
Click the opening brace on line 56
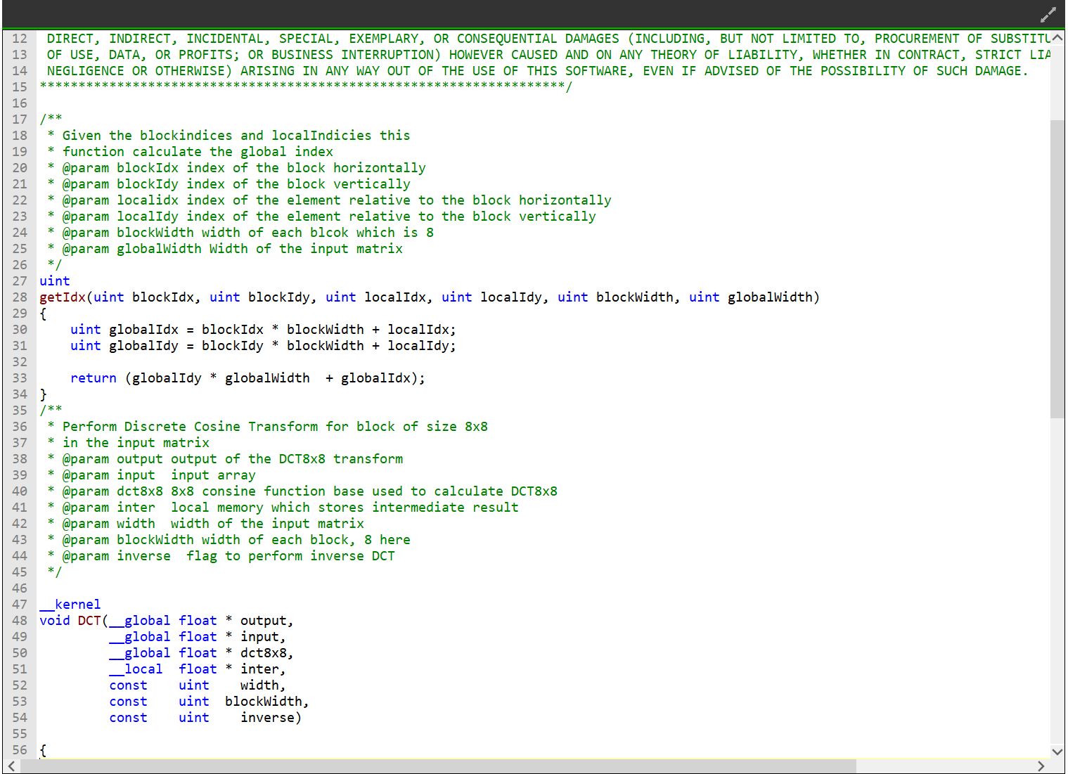tap(44, 750)
